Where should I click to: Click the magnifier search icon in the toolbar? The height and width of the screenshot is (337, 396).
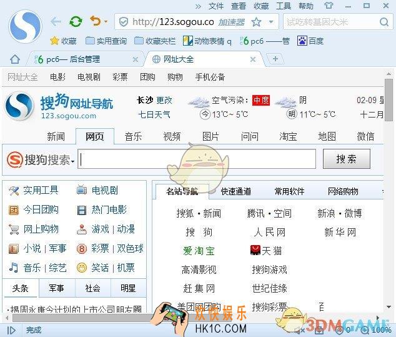pyautogui.click(x=384, y=23)
